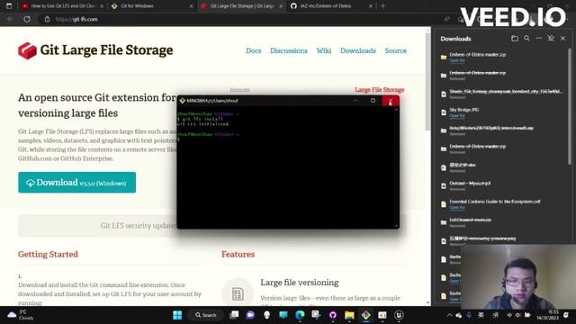Close the Downloads panel
Image resolution: width=576 pixels, height=324 pixels.
(562, 38)
